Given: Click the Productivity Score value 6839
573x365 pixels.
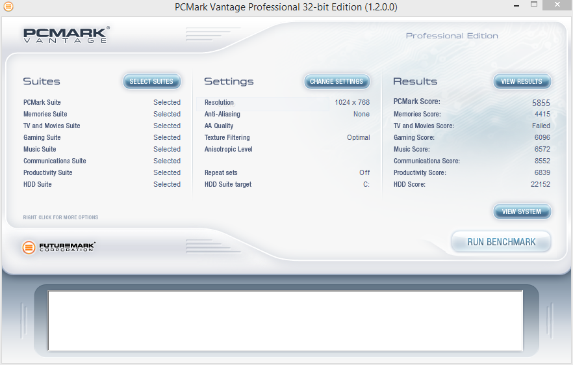Looking at the screenshot, I should point(542,173).
